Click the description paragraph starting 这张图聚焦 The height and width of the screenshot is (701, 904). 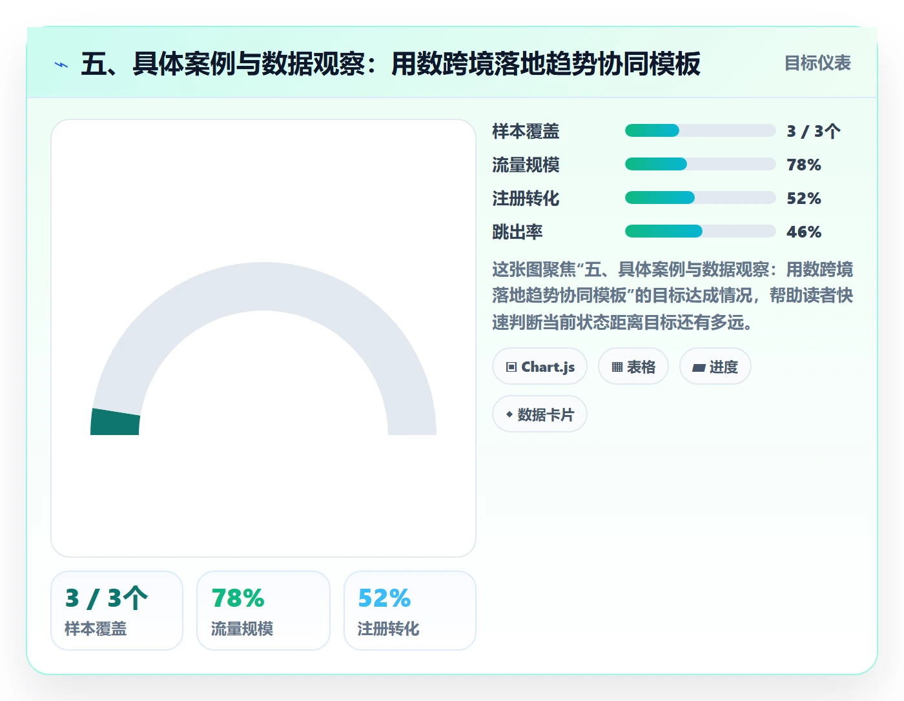(x=673, y=296)
